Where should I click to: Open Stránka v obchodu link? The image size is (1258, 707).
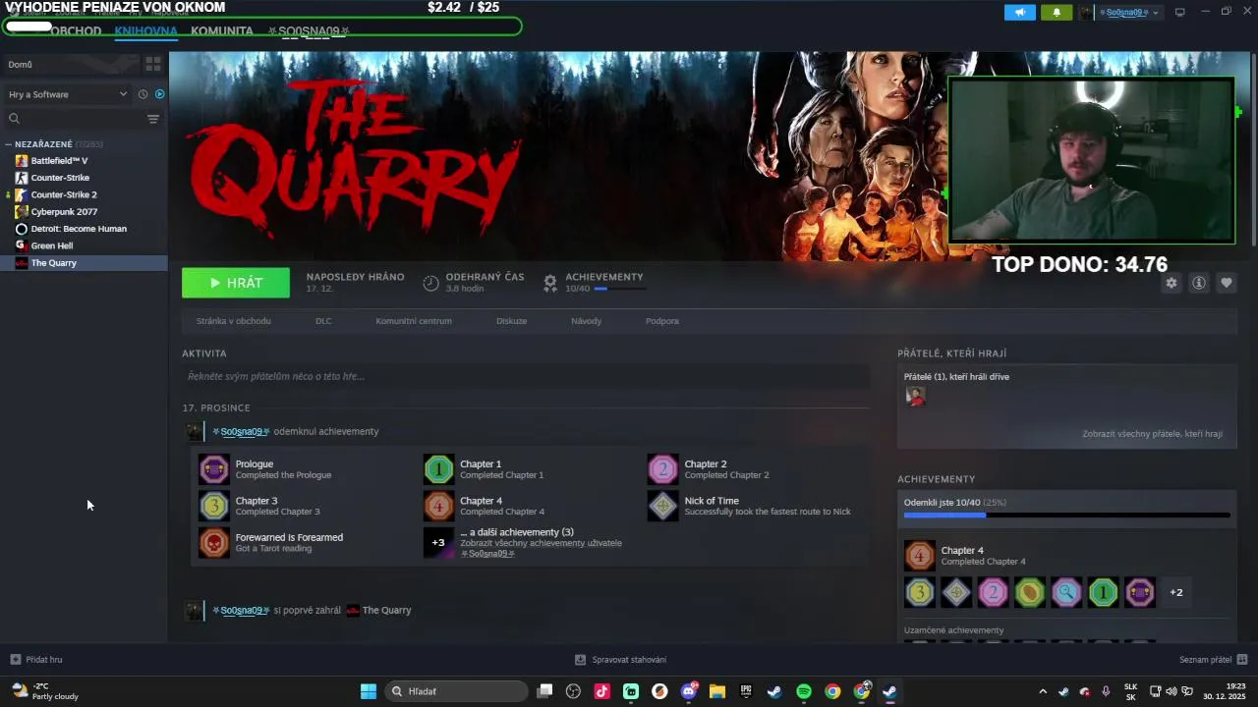tap(234, 321)
